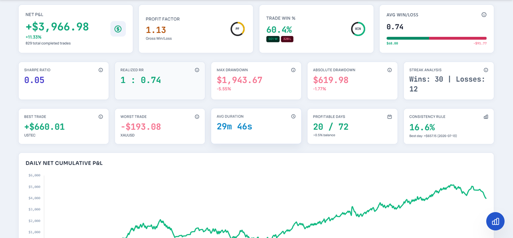Click the Profit Factor value 1.13
The width and height of the screenshot is (513, 238).
[x=156, y=30]
